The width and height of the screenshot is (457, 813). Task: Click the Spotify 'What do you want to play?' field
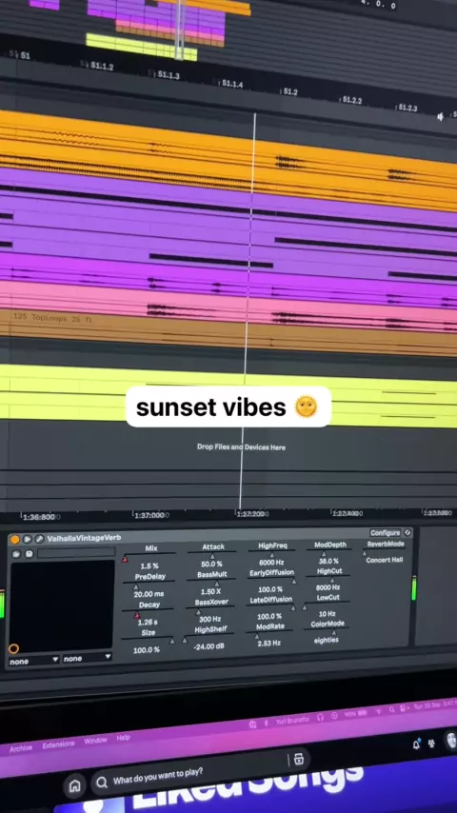tap(200, 771)
